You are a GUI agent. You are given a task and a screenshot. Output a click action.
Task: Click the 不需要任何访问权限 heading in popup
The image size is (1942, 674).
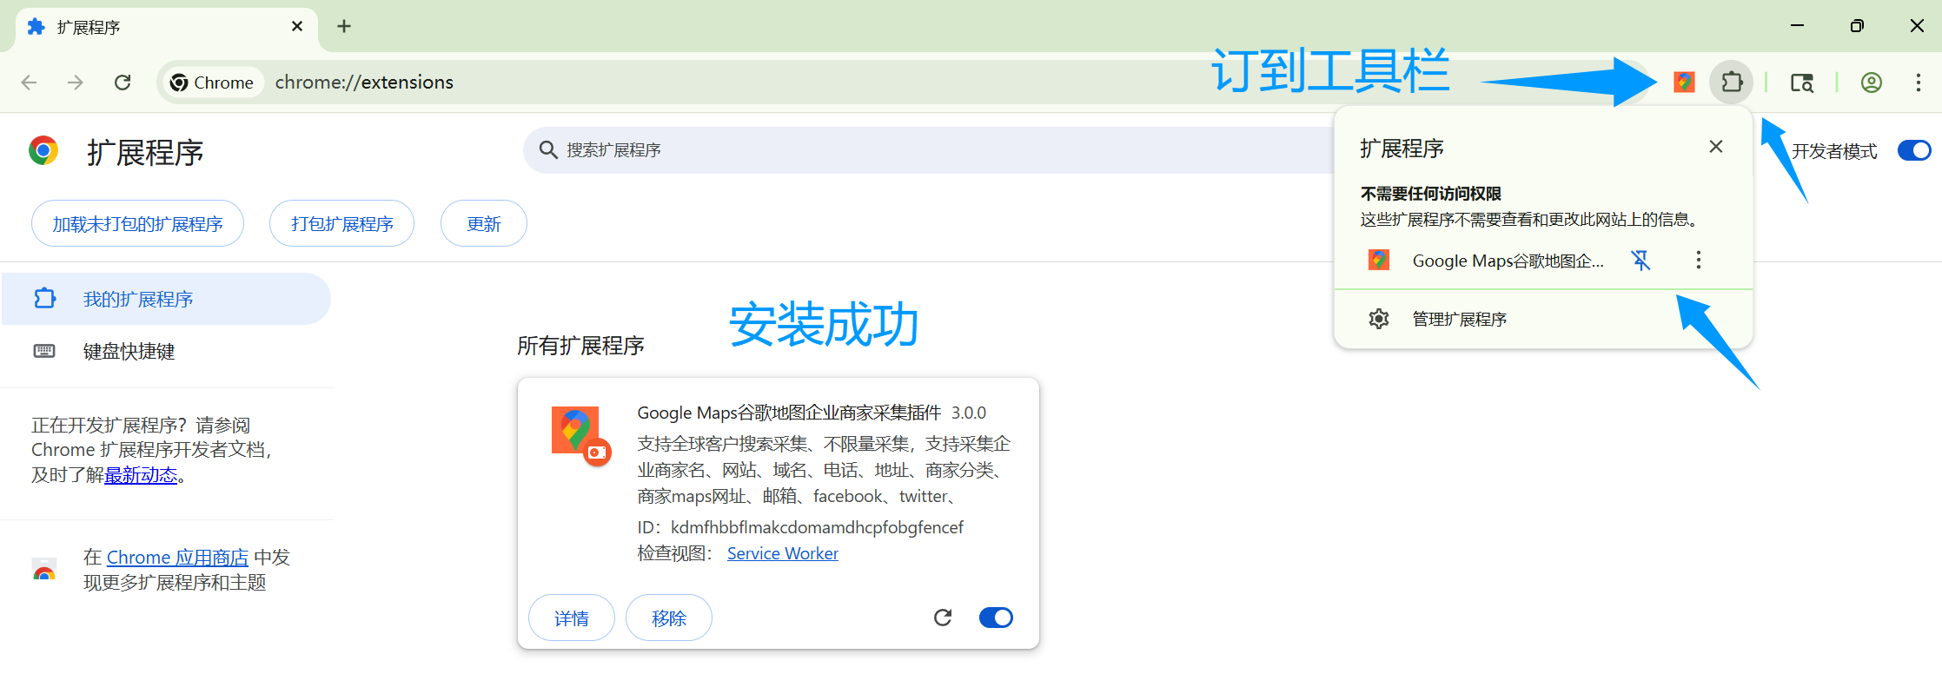tap(1431, 194)
